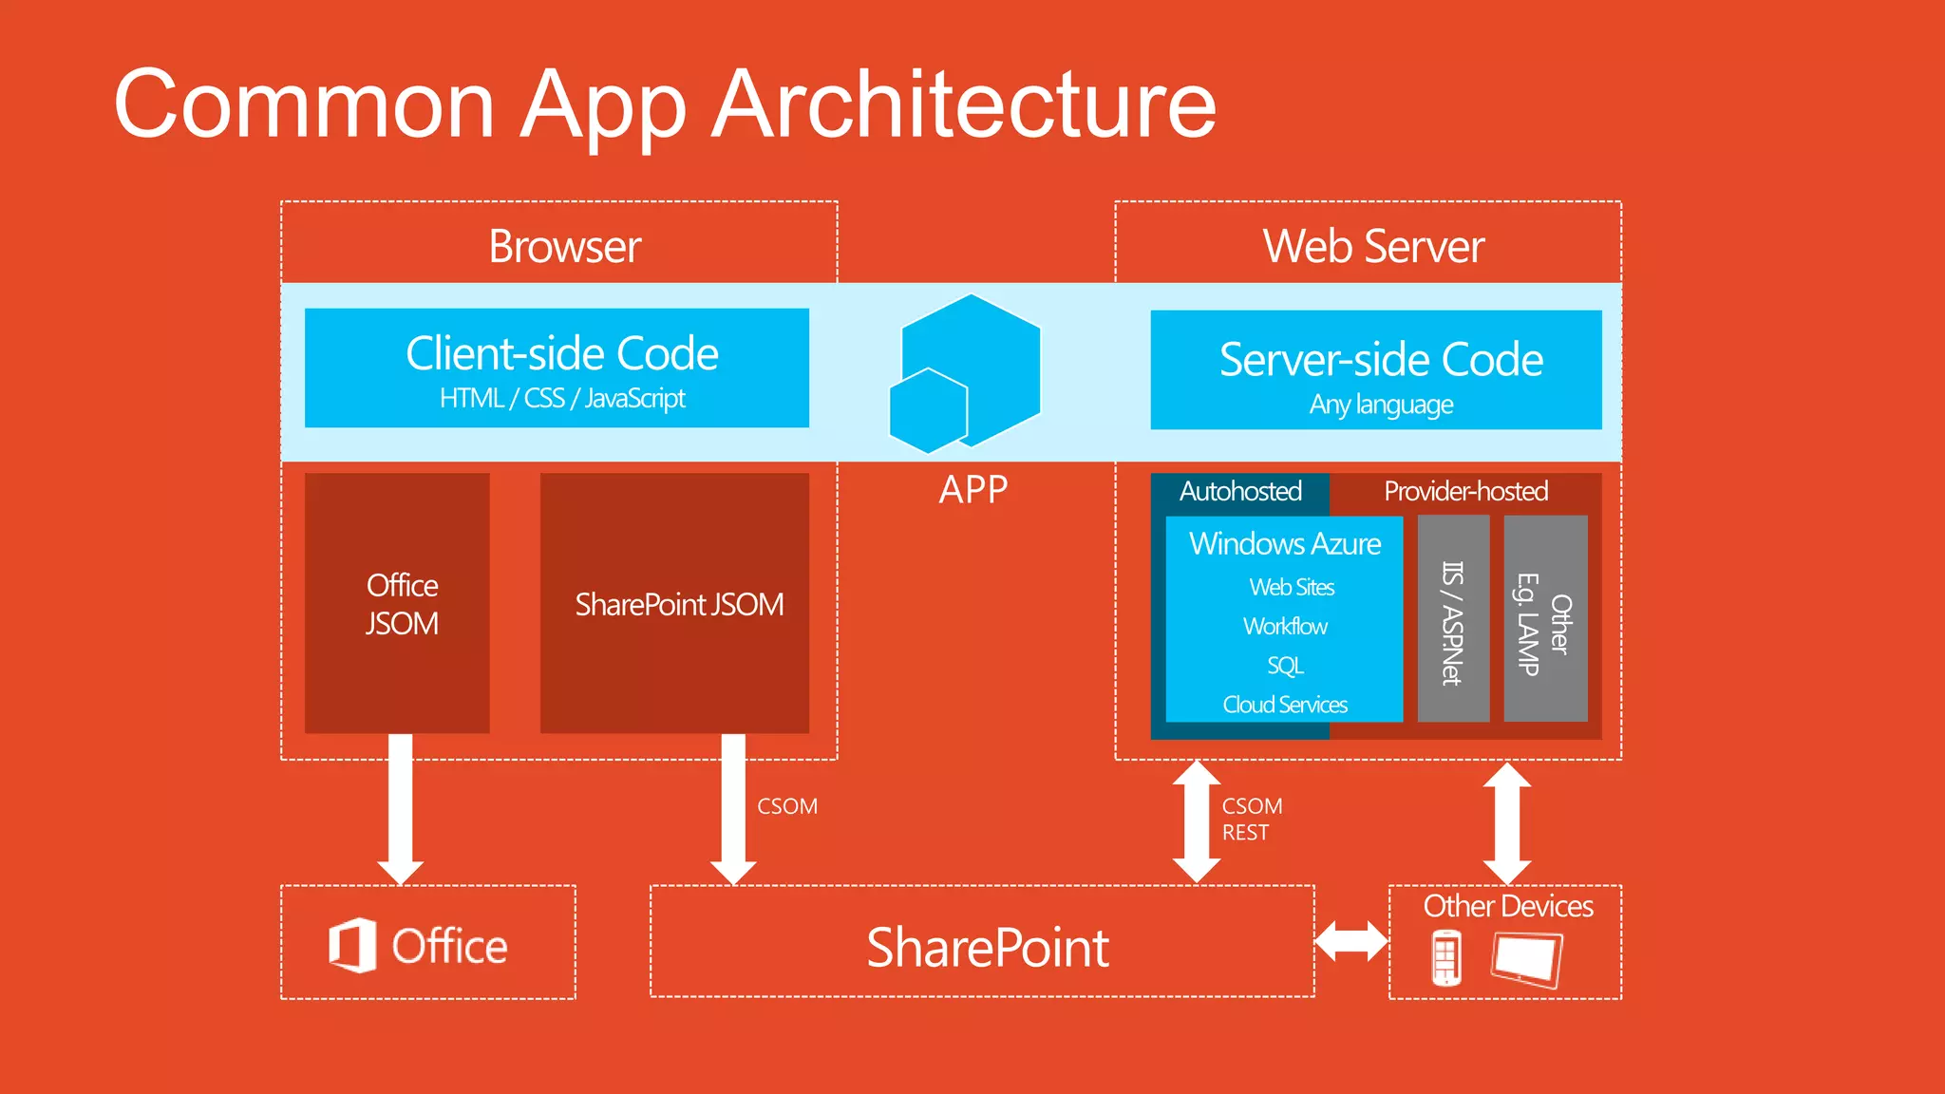Click the Office JSOM block
1945x1094 pixels.
coord(397,603)
